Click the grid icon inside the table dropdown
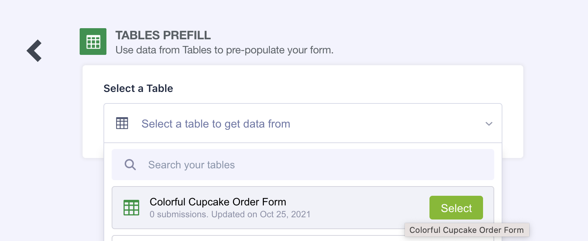The image size is (588, 241). (x=122, y=123)
